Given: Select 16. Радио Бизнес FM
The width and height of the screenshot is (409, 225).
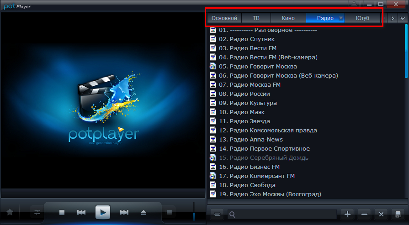Looking at the screenshot, I should click(x=249, y=167).
